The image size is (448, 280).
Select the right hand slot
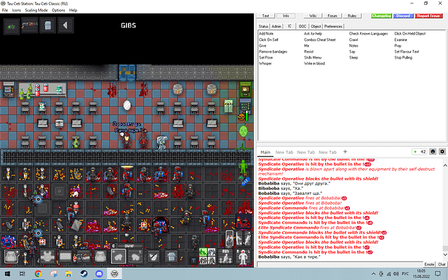[x=119, y=257]
